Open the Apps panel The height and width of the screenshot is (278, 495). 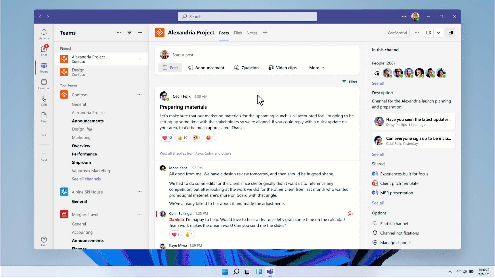point(44,156)
